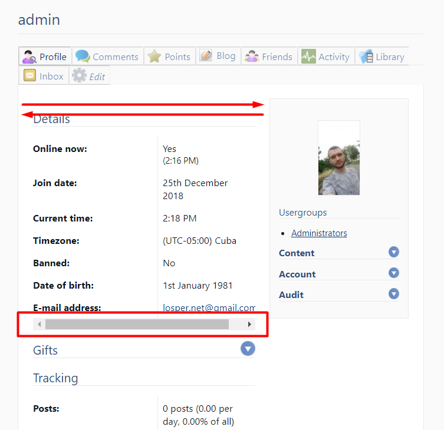
Task: Click the admin profile avatar photo
Action: point(338,158)
